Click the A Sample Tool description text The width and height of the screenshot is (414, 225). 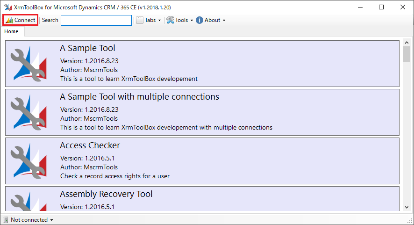pos(129,79)
